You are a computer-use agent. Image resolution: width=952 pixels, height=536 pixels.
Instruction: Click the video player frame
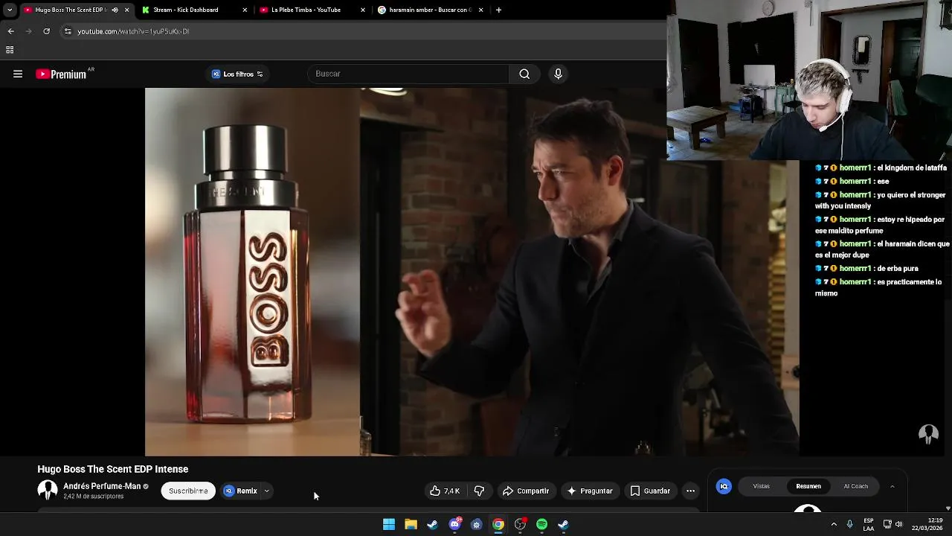tap(472, 272)
